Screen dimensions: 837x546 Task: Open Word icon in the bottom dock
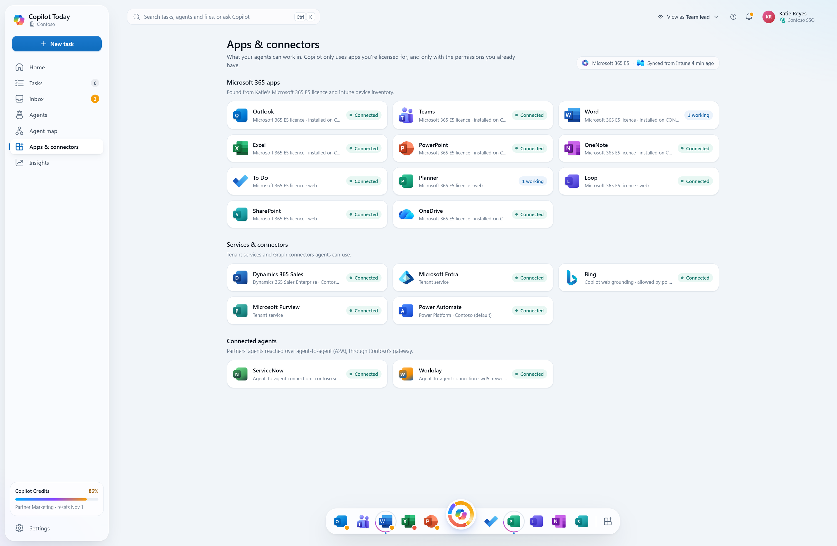[x=385, y=521]
